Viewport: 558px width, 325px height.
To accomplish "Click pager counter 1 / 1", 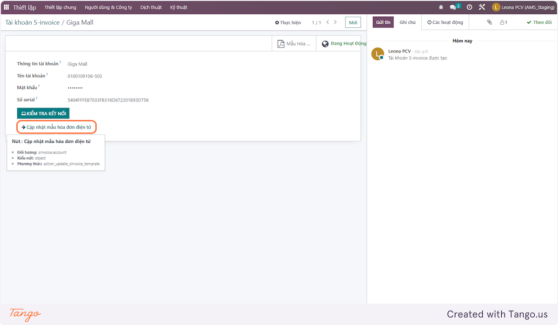I will [x=316, y=22].
